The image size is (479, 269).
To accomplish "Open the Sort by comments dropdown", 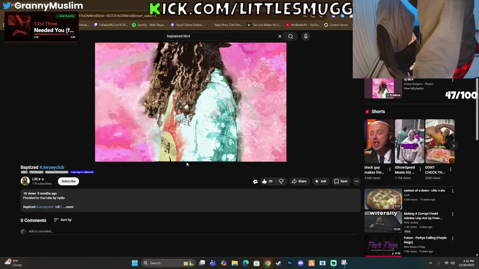I will tap(62, 220).
